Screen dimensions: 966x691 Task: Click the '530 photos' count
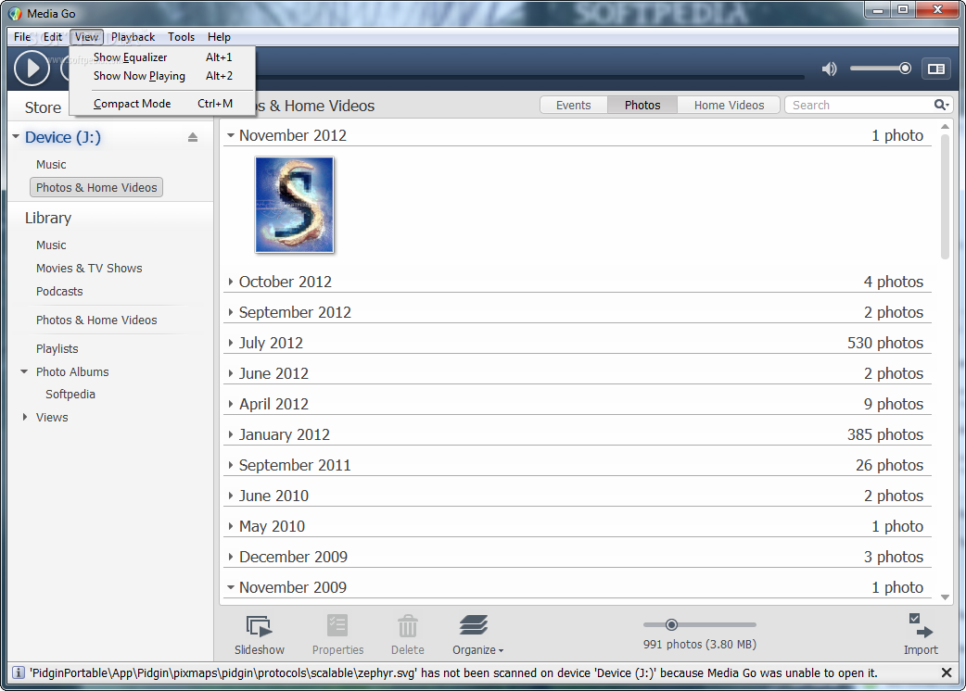(x=885, y=343)
